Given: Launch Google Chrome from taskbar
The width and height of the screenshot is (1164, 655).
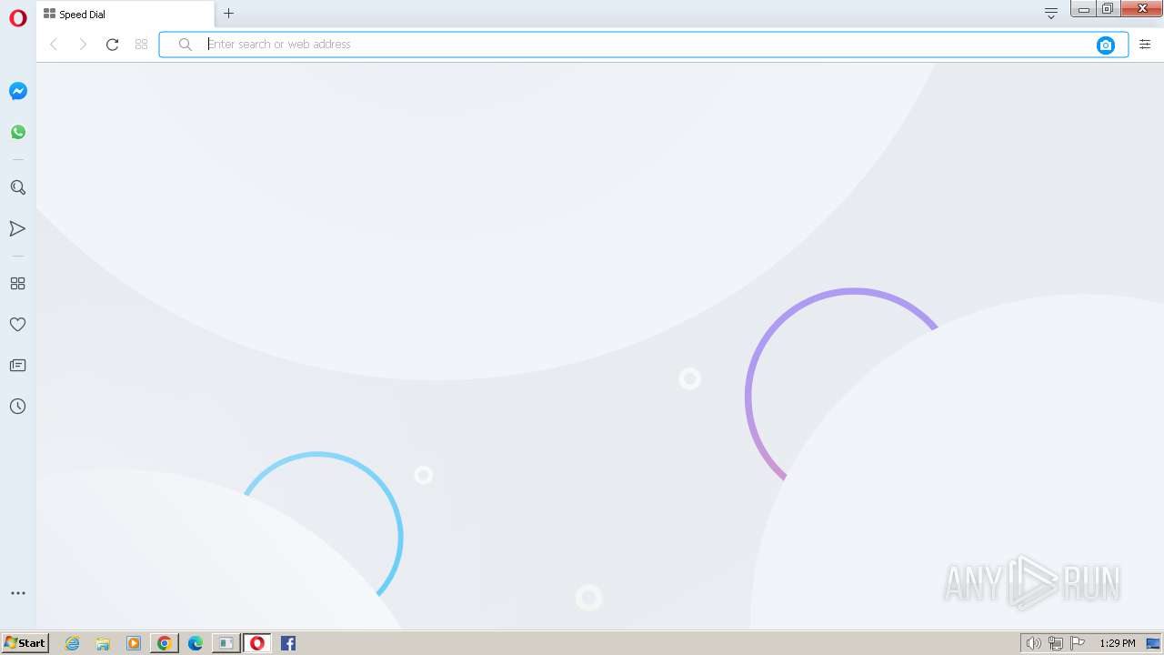Looking at the screenshot, I should pyautogui.click(x=164, y=643).
